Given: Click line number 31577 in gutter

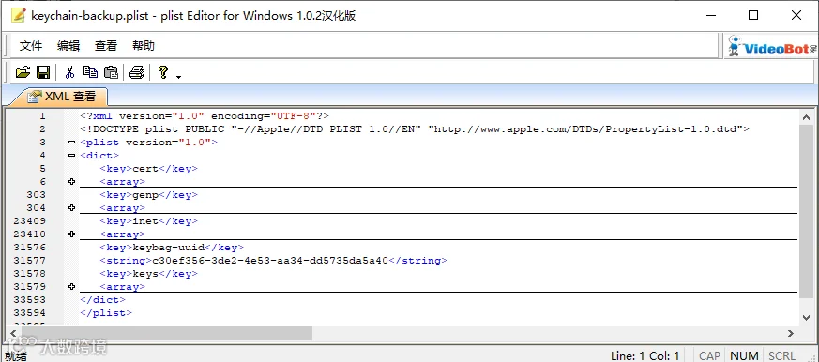Looking at the screenshot, I should pos(29,260).
